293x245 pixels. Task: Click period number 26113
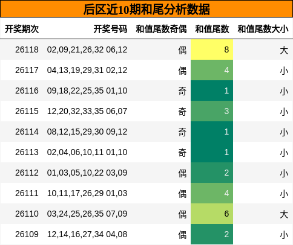[27, 152]
